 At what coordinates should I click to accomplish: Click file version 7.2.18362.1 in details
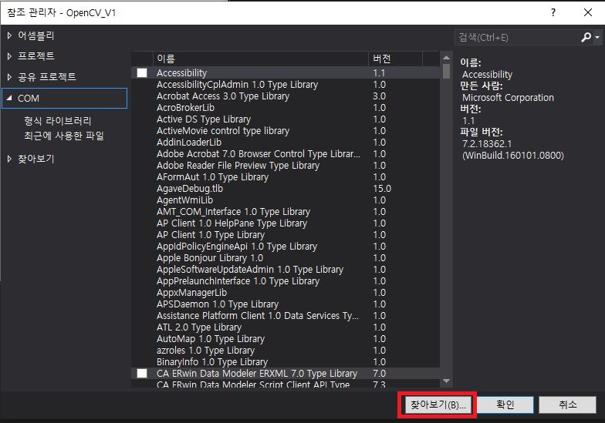[x=487, y=143]
